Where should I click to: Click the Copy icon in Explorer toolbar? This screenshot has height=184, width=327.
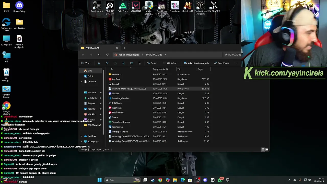coord(107,63)
